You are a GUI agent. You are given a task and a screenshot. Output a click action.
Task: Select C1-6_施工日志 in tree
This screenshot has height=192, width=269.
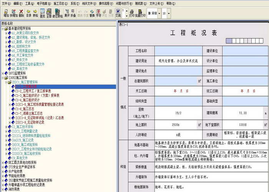25,109
